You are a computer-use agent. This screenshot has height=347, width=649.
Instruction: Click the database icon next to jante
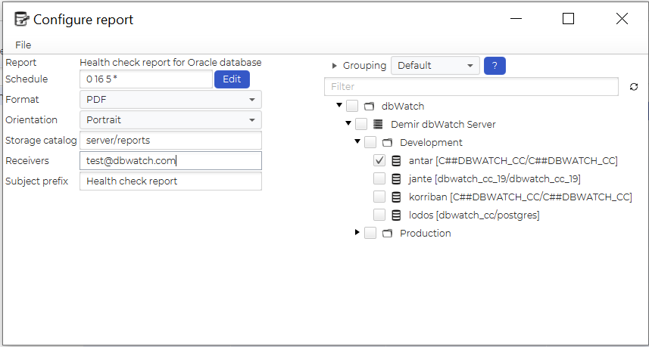coord(396,179)
